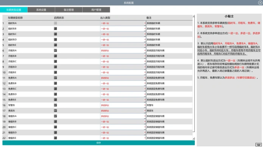263x148 pixels.
Task: Select the 军警车 name cell
Action: pyautogui.click(x=31, y=105)
